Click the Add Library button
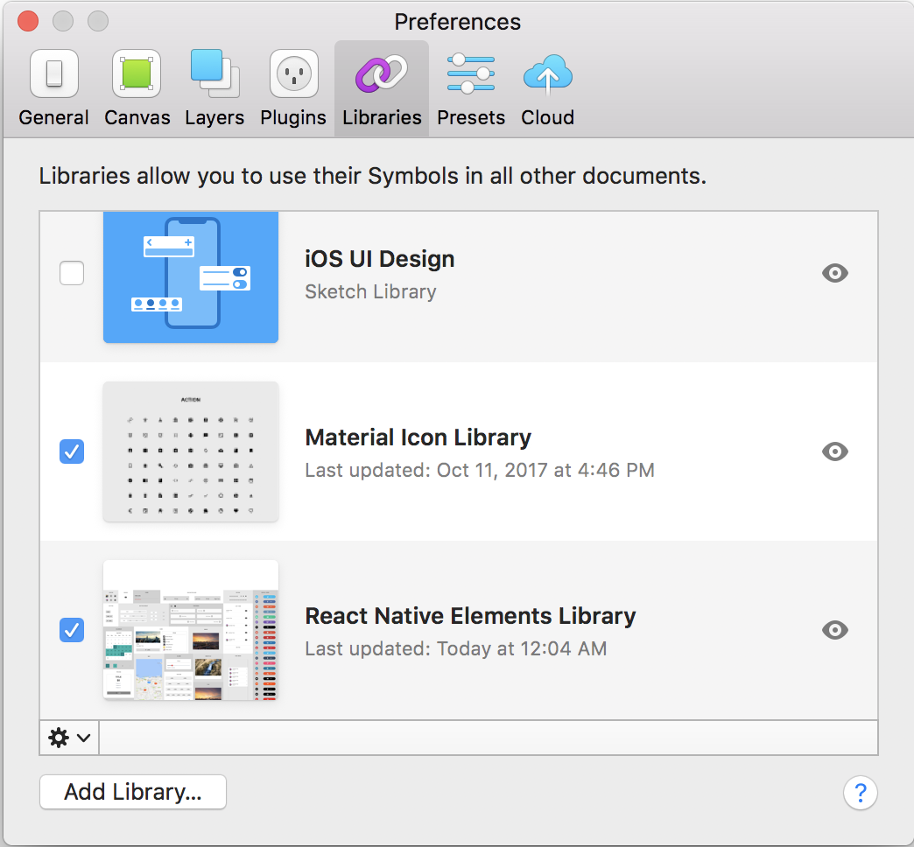914x847 pixels. pos(132,792)
